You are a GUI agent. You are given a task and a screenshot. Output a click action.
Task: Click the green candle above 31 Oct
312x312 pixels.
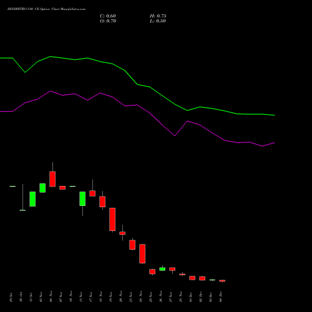pos(32,199)
